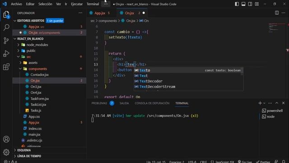Image resolution: width=289 pixels, height=163 pixels.
Task: Open editor more actions ellipsis
Action: [284, 13]
